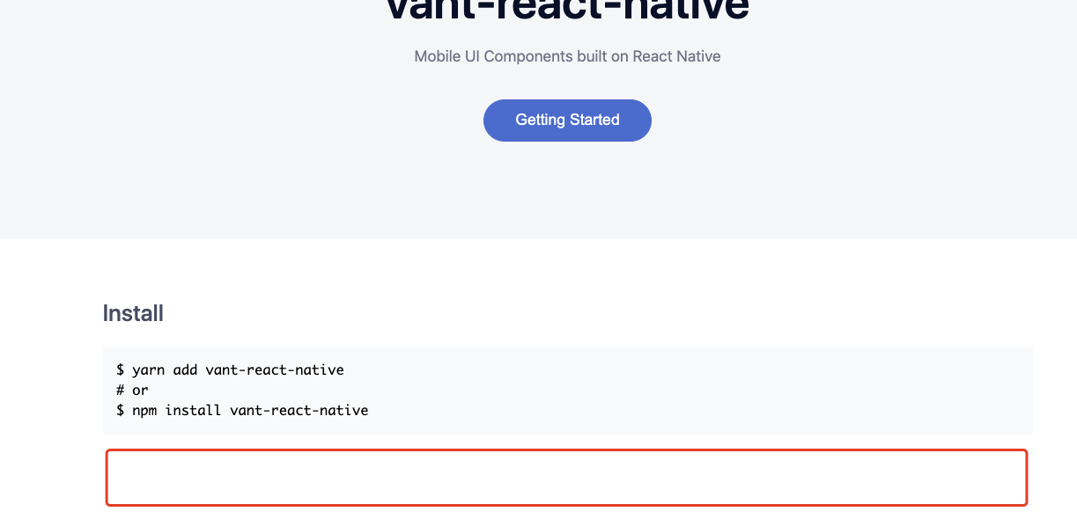Click the Install section heading

coord(132,313)
